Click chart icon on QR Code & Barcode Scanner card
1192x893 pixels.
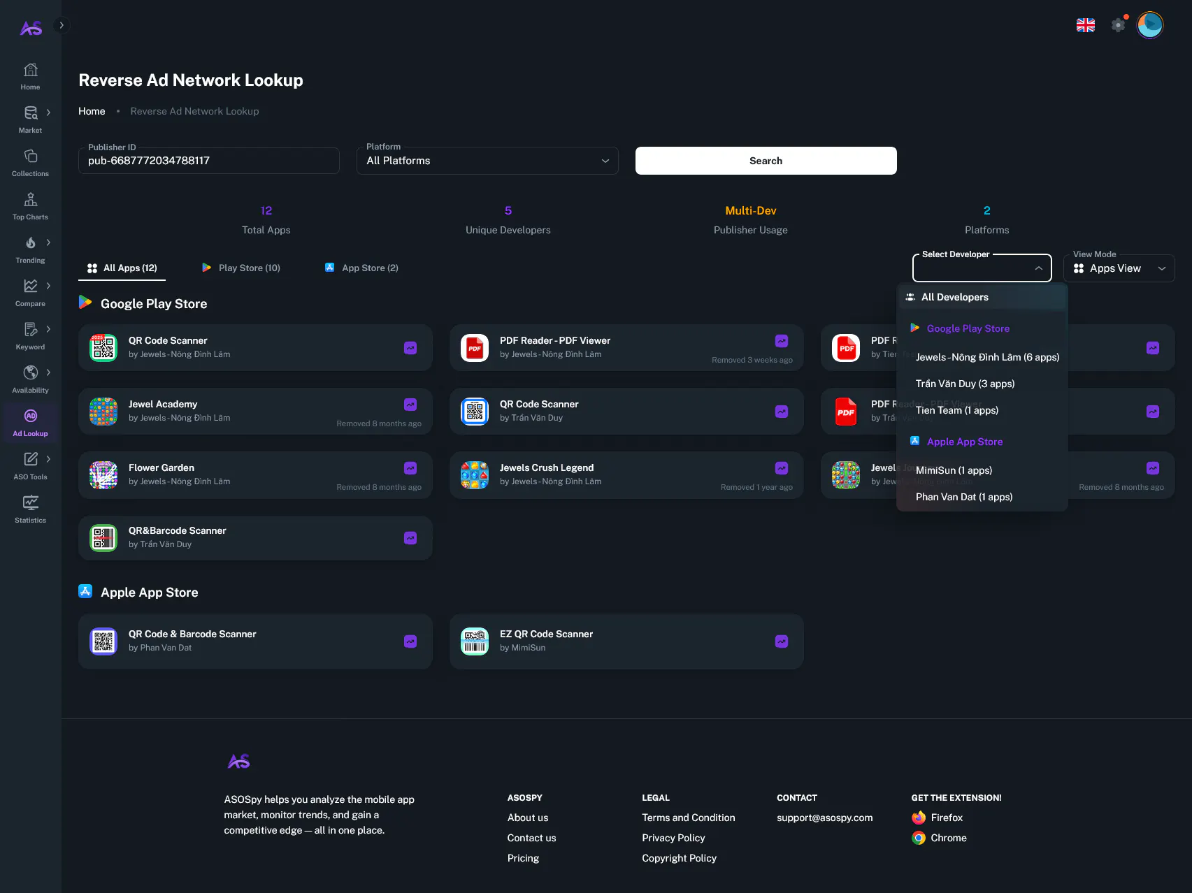click(410, 641)
